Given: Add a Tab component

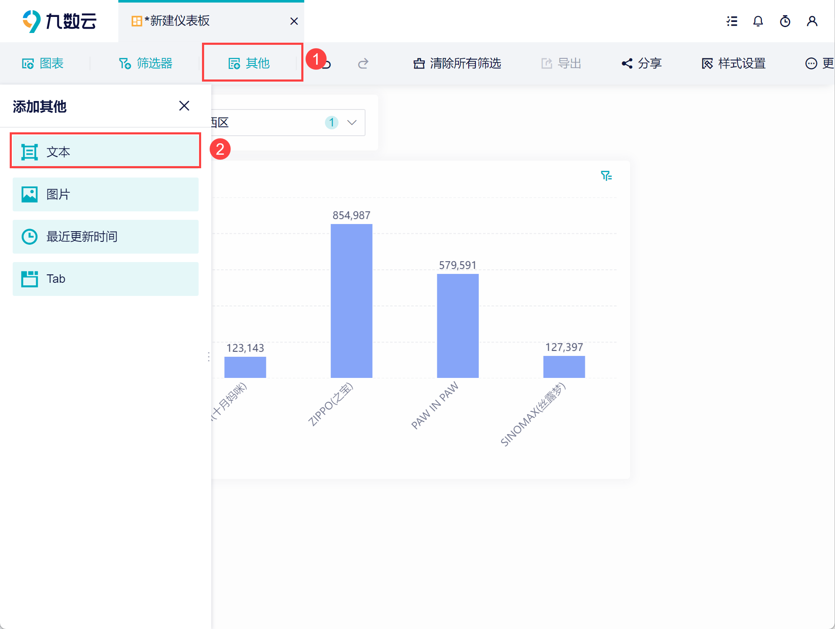Looking at the screenshot, I should click(x=106, y=279).
